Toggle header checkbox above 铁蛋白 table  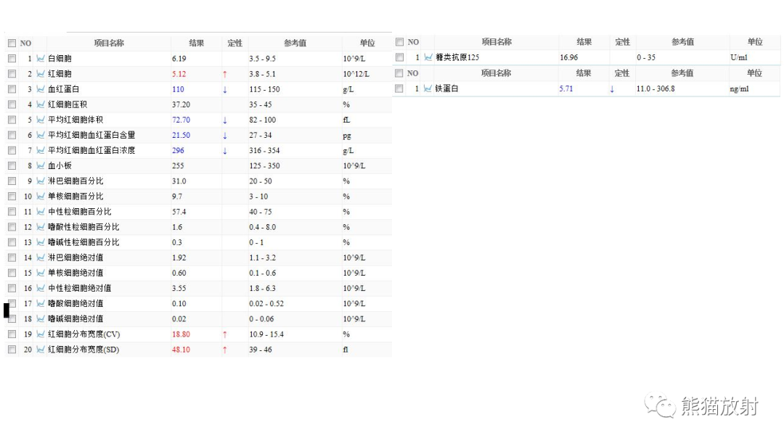(399, 73)
